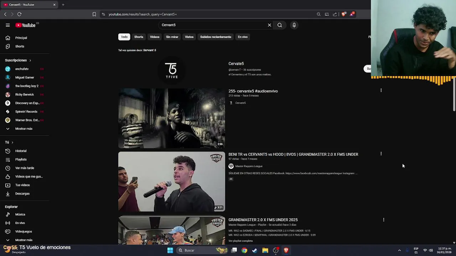456x256 pixels.
Task: Open options menu for BENI TR vs CERVANT5 video
Action: coord(381,154)
